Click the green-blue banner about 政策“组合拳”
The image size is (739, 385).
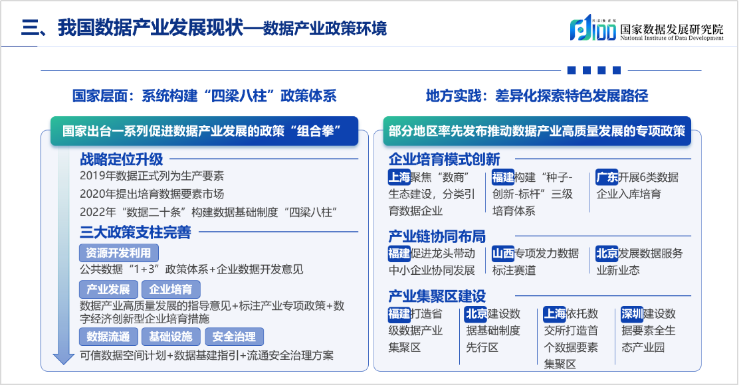(x=205, y=131)
